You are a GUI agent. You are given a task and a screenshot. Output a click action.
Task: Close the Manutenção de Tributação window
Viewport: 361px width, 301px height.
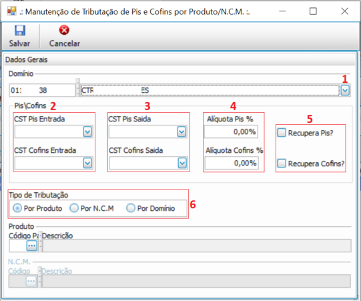click(x=345, y=11)
